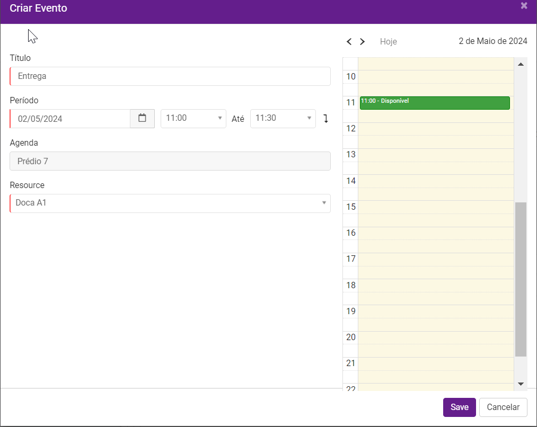Jump to today with Hoje
537x427 pixels.
(389, 41)
